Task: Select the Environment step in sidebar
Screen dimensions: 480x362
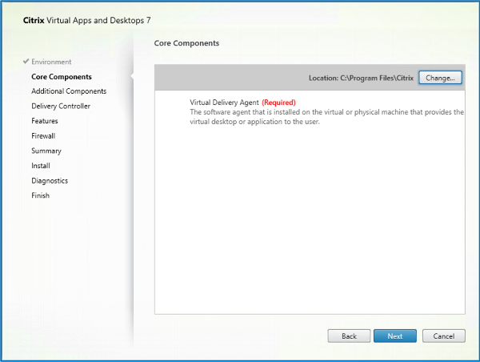Action: pyautogui.click(x=51, y=62)
